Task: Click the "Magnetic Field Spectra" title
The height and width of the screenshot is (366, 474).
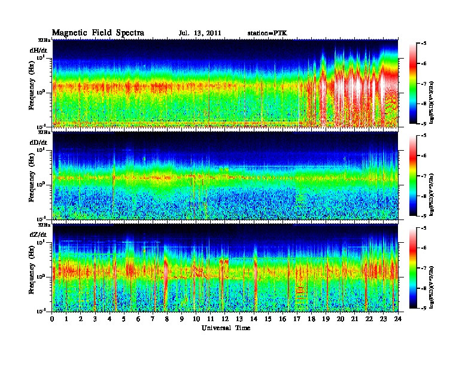Action: 98,33
